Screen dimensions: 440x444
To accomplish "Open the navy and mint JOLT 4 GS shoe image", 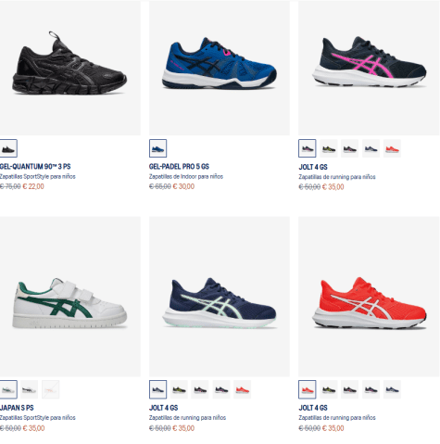I will click(x=220, y=297).
